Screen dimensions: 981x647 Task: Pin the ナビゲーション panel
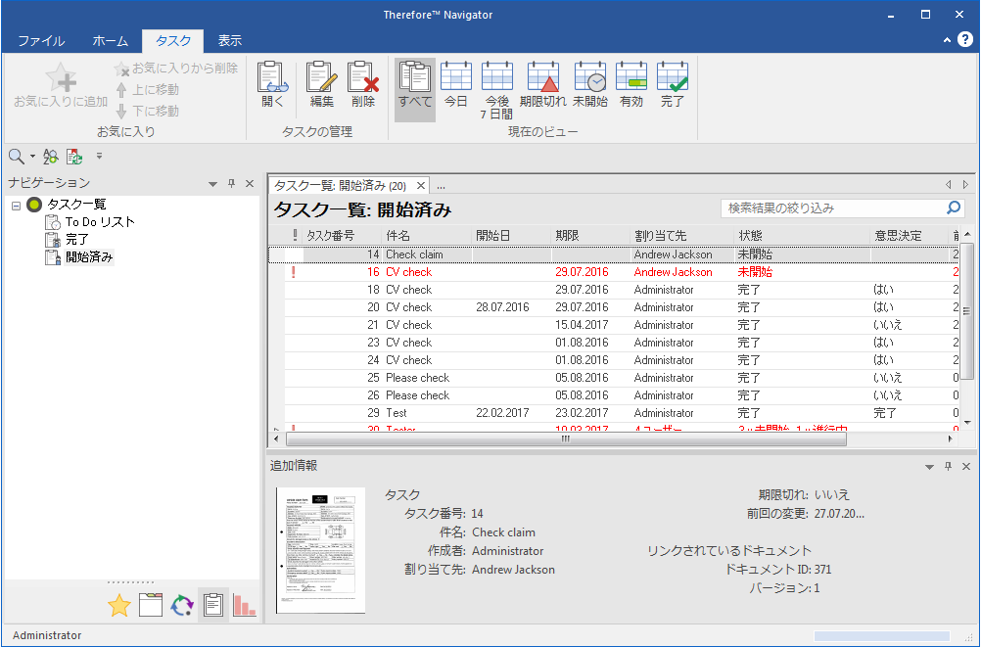pos(231,183)
